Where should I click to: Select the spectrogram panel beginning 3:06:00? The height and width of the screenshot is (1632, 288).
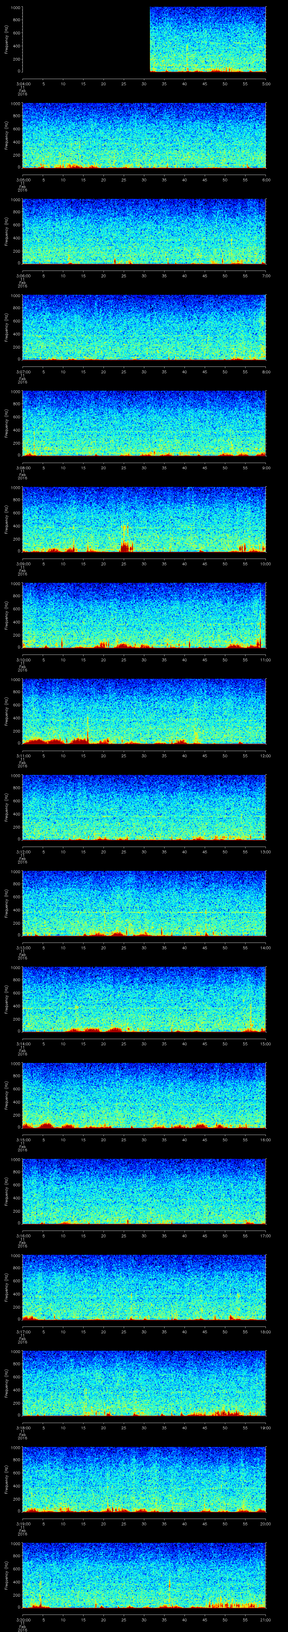coord(144,231)
